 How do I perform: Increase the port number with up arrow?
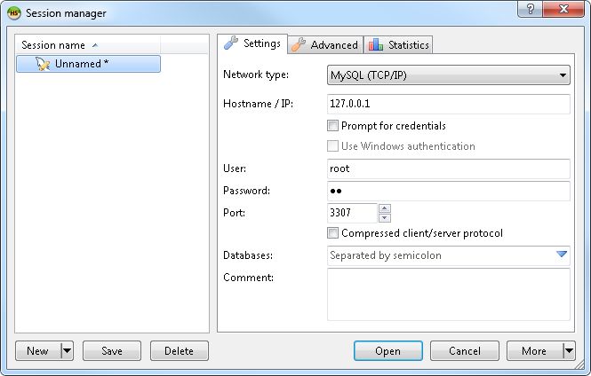(385, 208)
